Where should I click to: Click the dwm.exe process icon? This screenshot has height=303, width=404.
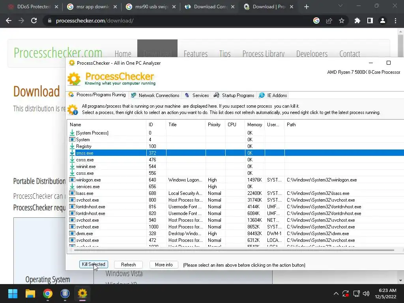(72, 233)
